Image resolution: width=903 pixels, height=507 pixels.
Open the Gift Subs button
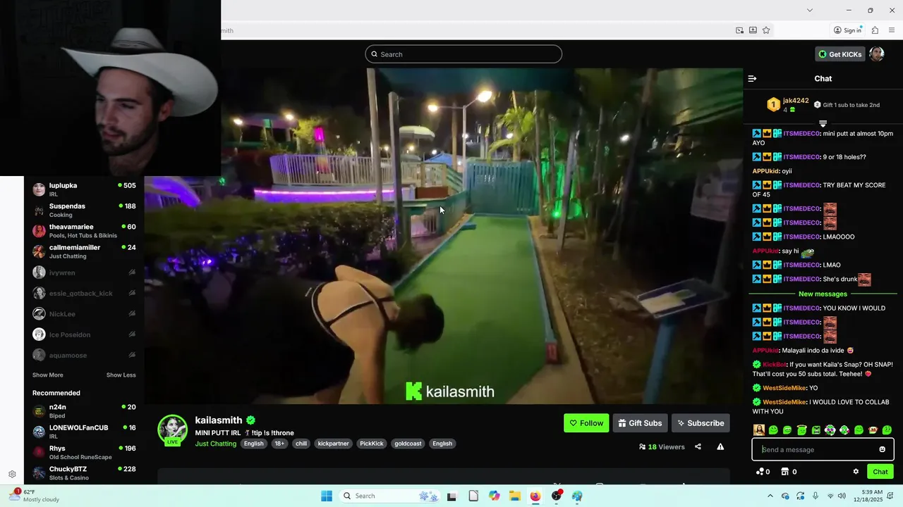tap(640, 423)
